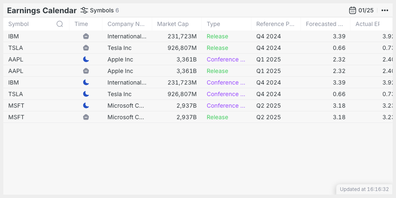Click the search magnifier in Symbol column

pyautogui.click(x=60, y=24)
